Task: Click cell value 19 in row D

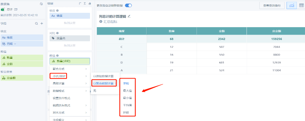Action: click(172, 63)
